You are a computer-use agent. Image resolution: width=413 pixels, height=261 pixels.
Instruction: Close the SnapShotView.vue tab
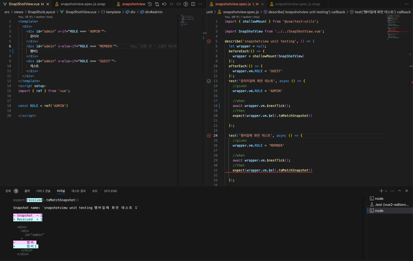pyautogui.click(x=48, y=4)
